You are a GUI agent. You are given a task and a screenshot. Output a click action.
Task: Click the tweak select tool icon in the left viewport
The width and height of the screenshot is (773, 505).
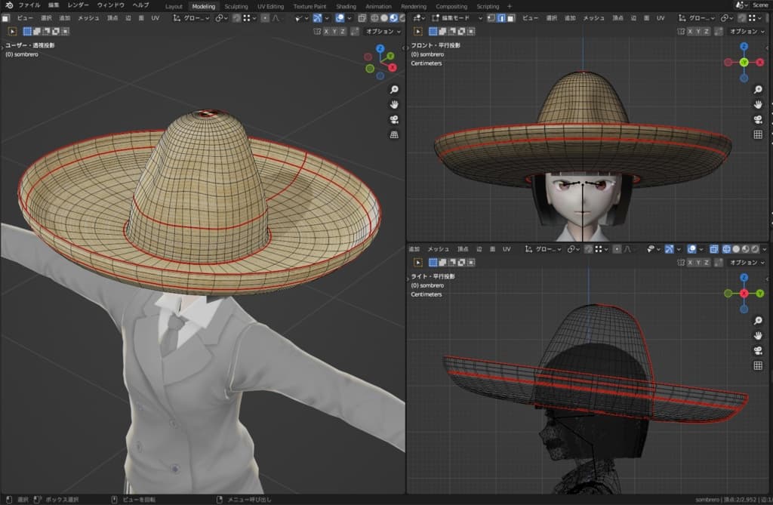13,31
